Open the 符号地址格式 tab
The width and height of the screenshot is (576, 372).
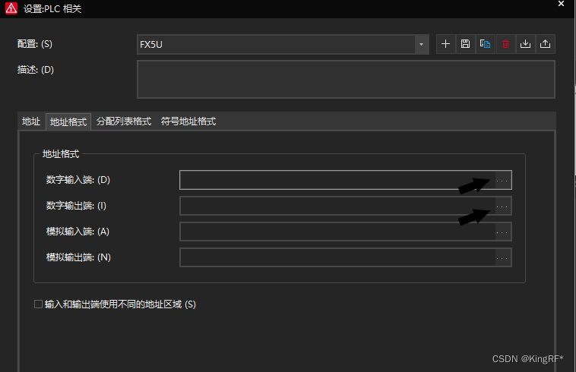(x=188, y=121)
